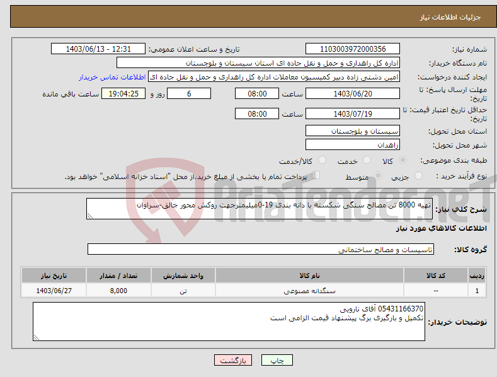Select the متوسط purchase type radio
This screenshot has width=497, height=377.
point(378,175)
